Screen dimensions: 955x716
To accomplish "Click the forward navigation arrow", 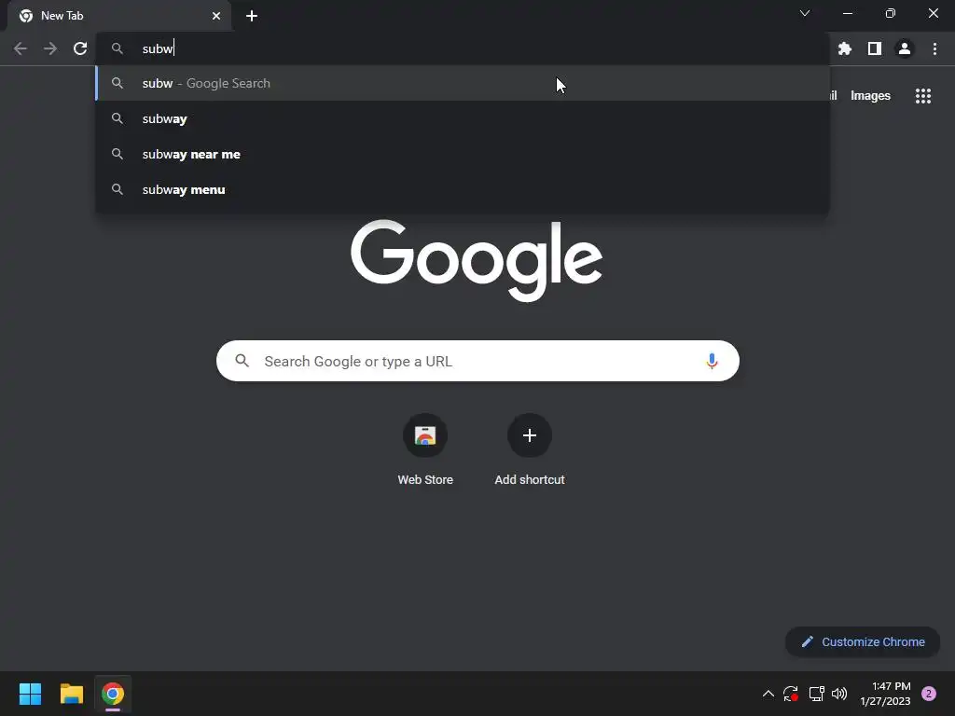I will [50, 48].
